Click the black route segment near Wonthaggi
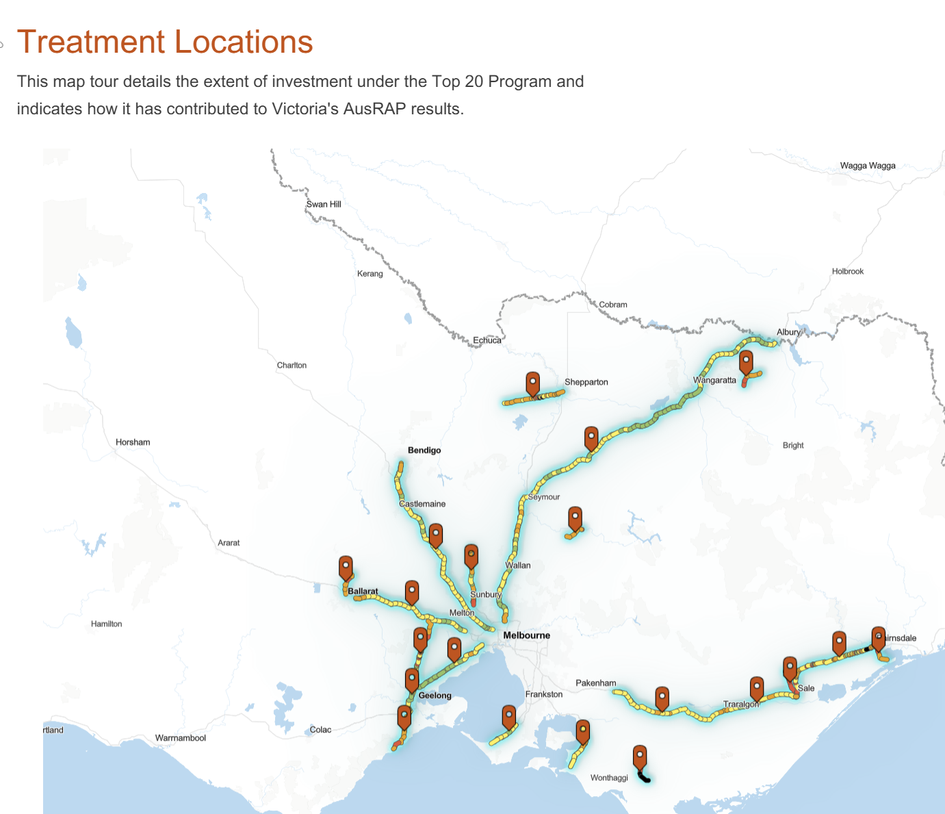945x814 pixels. (x=643, y=777)
